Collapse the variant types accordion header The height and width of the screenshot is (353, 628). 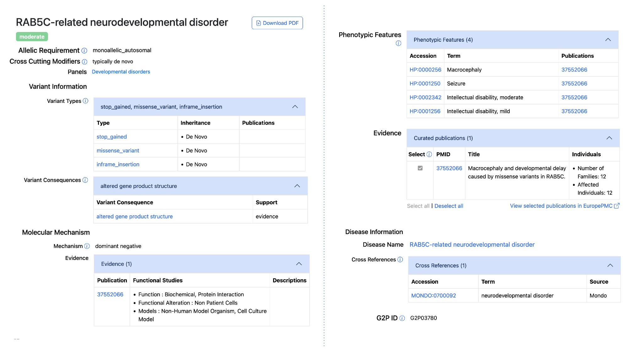pyautogui.click(x=295, y=107)
